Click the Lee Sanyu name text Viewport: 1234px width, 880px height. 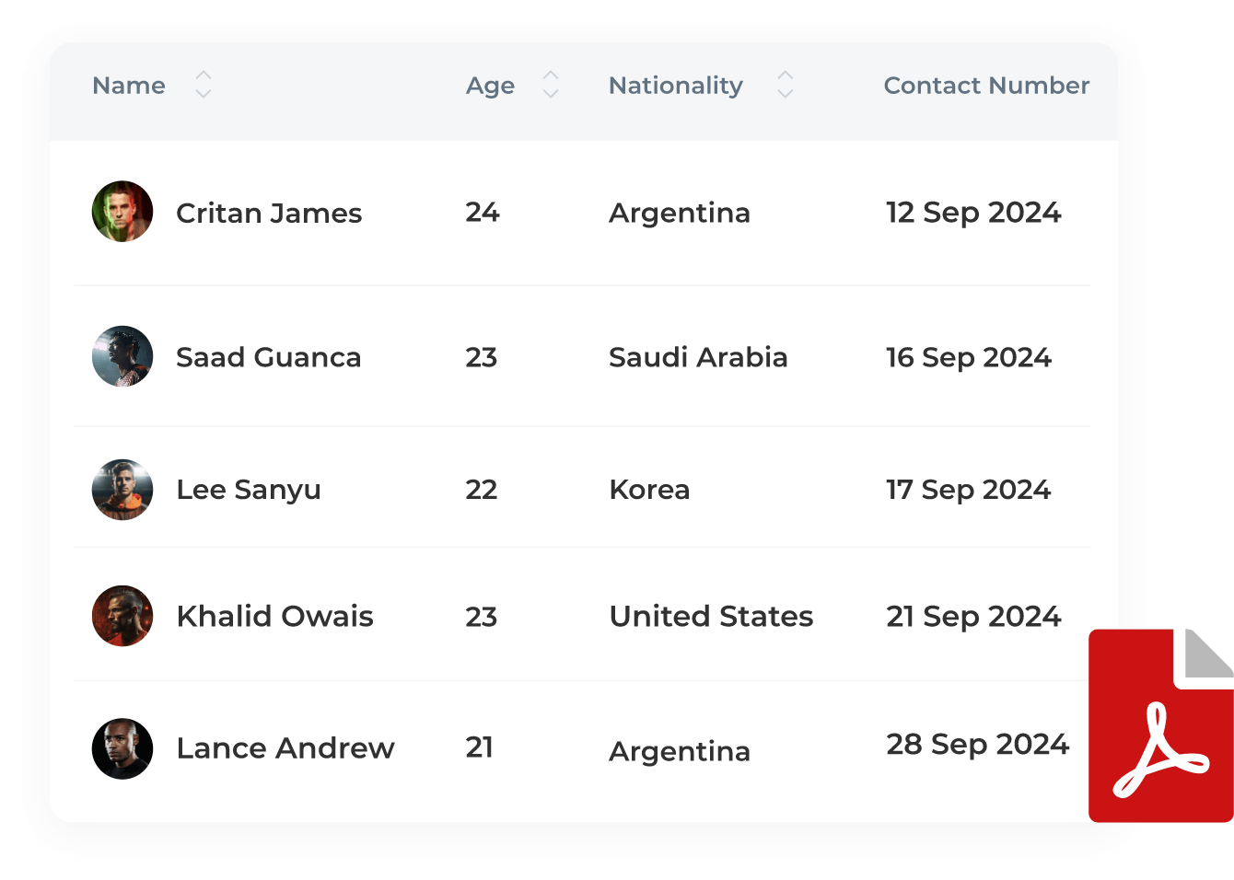coord(249,490)
